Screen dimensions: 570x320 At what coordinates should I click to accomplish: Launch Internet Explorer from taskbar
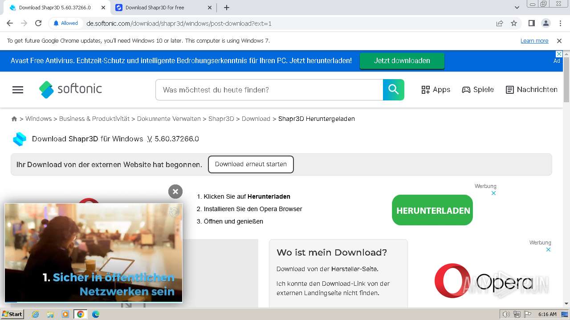click(36, 314)
